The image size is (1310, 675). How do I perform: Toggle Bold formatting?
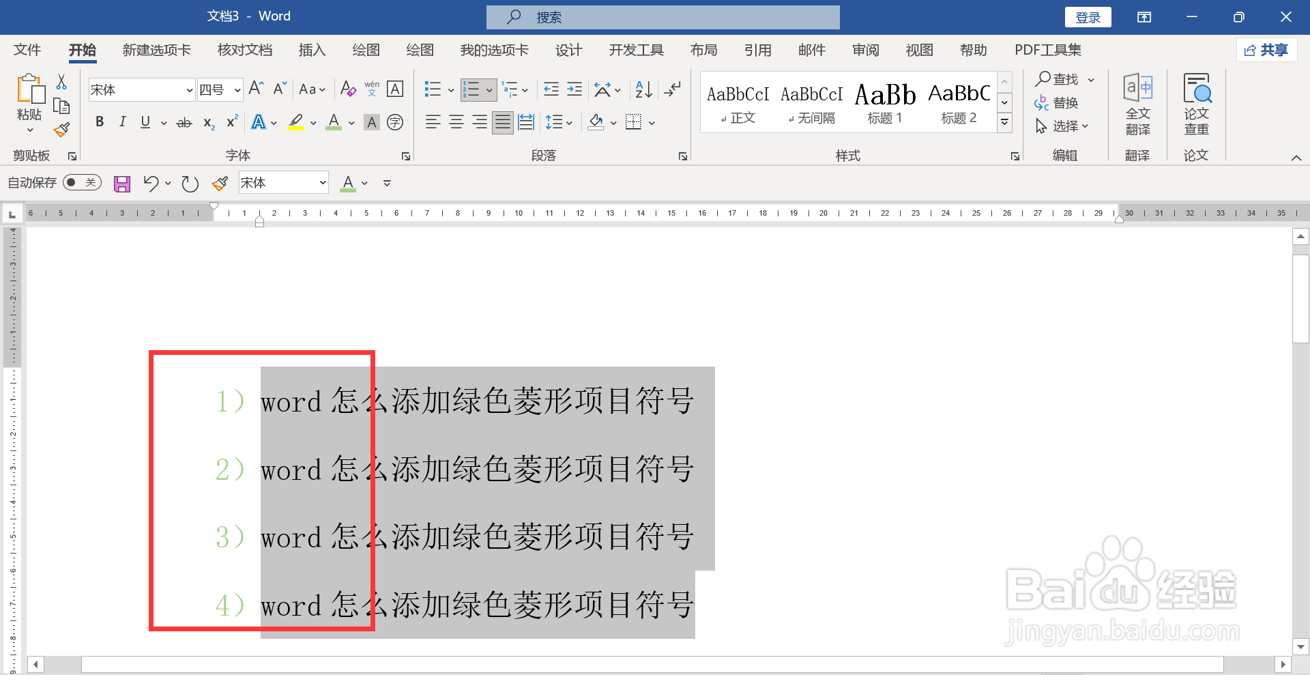[100, 122]
